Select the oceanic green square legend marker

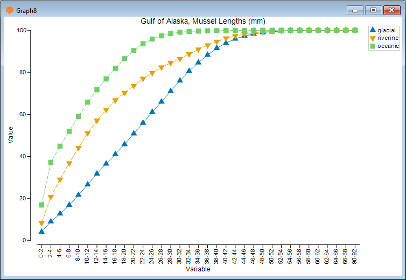click(372, 46)
